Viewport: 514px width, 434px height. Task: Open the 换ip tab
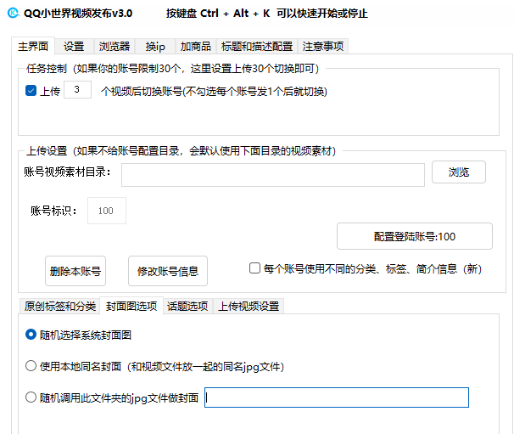pos(155,46)
